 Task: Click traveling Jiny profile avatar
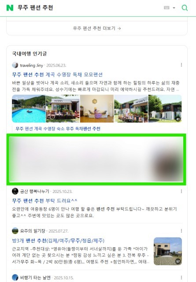[x=15, y=65]
